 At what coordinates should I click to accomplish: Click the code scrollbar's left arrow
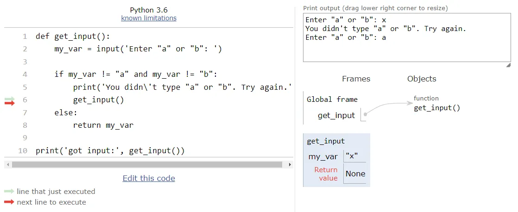coord(6,164)
